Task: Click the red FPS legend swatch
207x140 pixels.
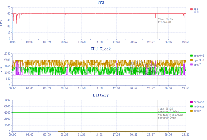Action: pos(191,9)
